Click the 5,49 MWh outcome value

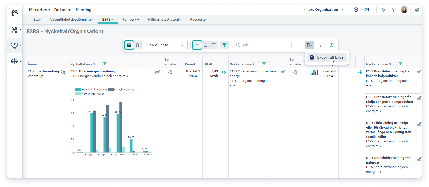pyautogui.click(x=214, y=74)
